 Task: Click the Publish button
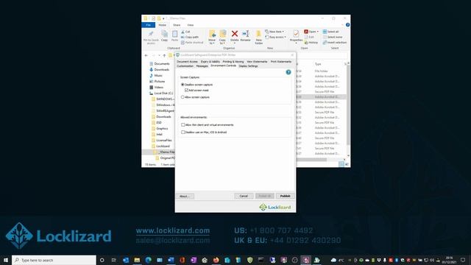(285, 196)
